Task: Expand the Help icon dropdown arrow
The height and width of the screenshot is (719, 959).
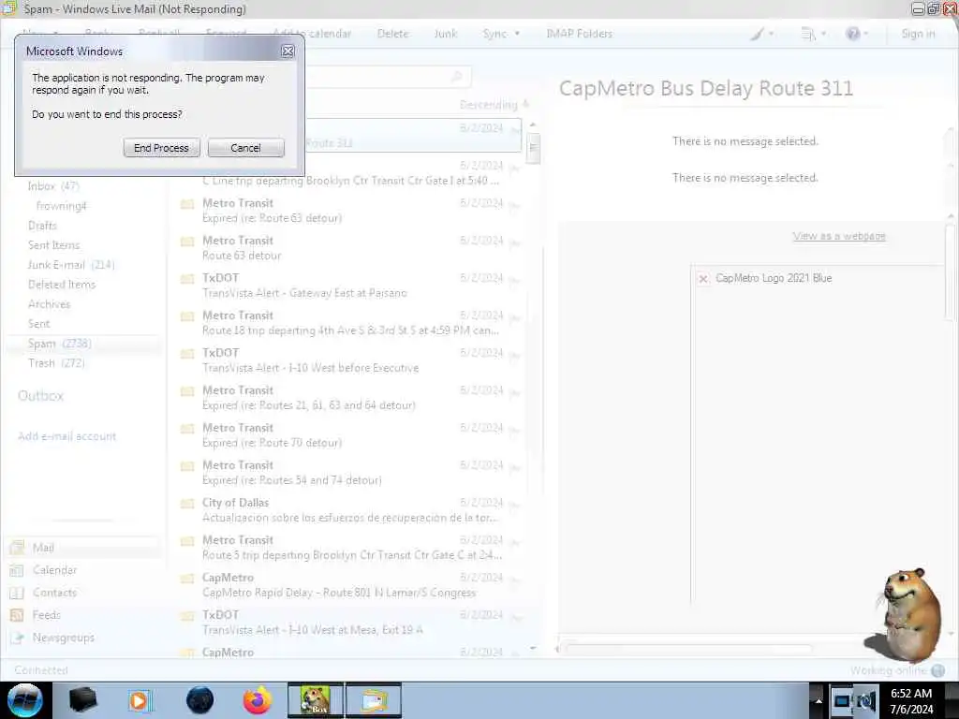Action: [x=865, y=34]
